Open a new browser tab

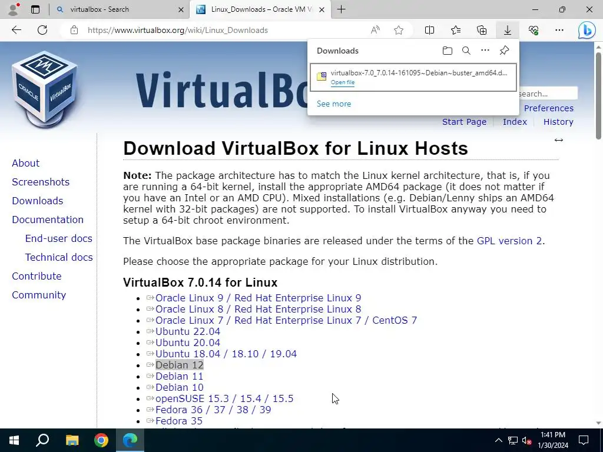[341, 9]
